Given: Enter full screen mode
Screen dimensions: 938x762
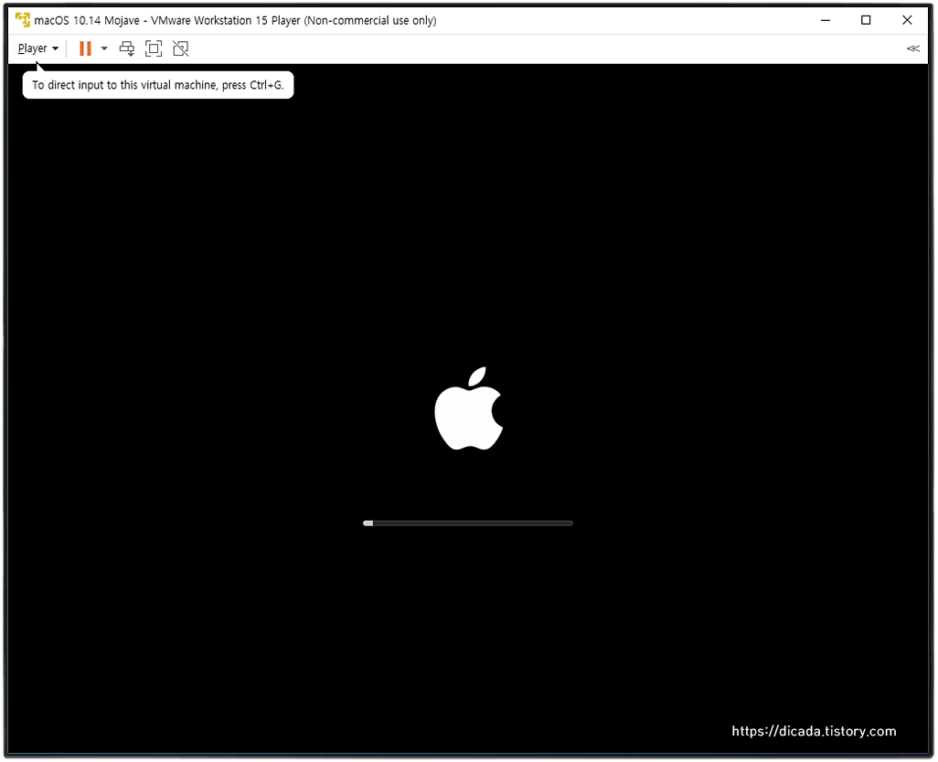Looking at the screenshot, I should (154, 48).
